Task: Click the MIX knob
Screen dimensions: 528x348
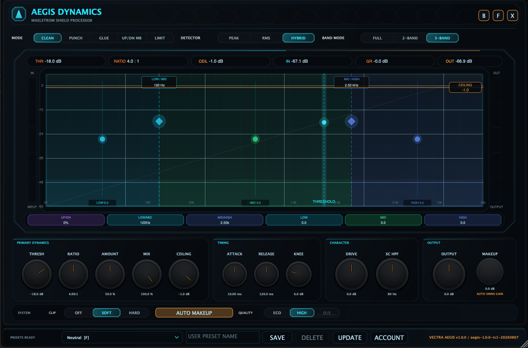Action: pyautogui.click(x=146, y=274)
